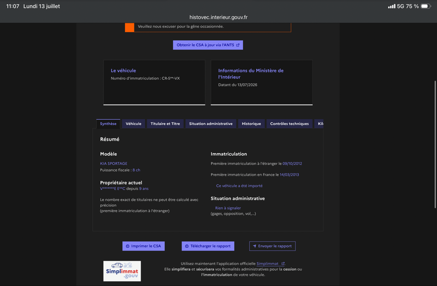
Task: Click the battery icon in status bar
Action: [x=426, y=6]
